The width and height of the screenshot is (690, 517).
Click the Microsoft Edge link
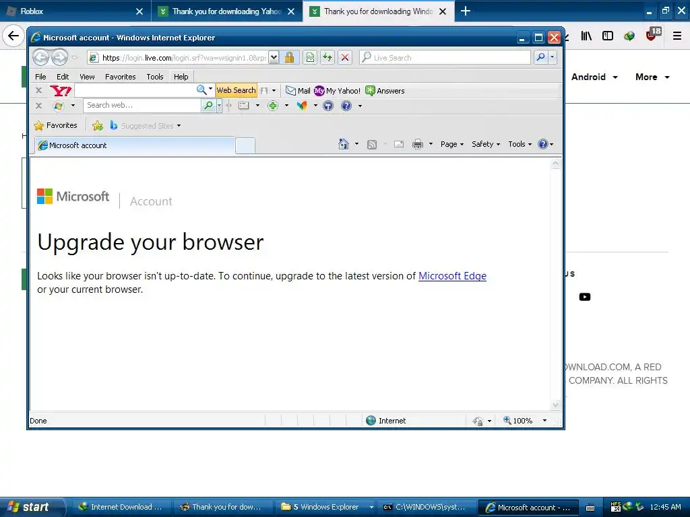pyautogui.click(x=452, y=275)
